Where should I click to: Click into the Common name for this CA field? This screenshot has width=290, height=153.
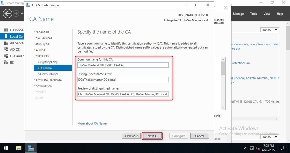click(x=123, y=65)
